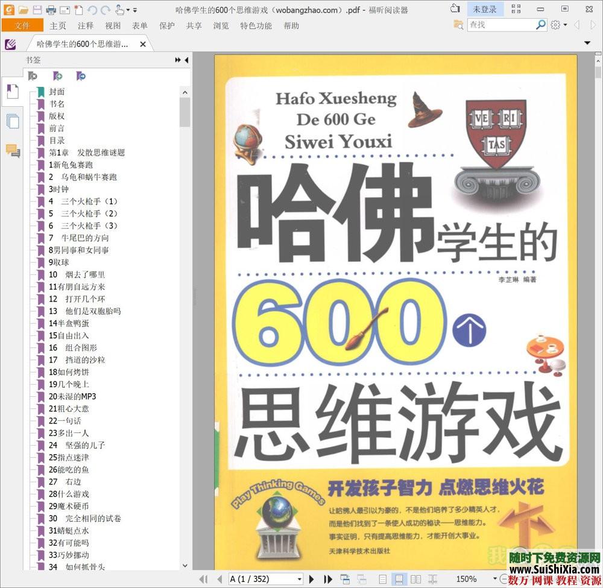Open the 表单 ribbon tab
The height and width of the screenshot is (588, 603).
140,25
